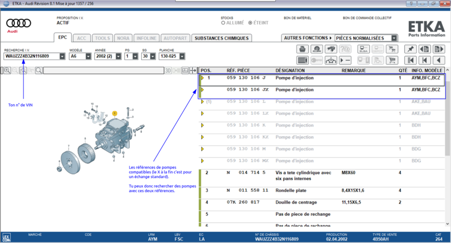This screenshot has height=243, width=451.
Task: Click the parts list view icon
Action: pyautogui.click(x=302, y=60)
